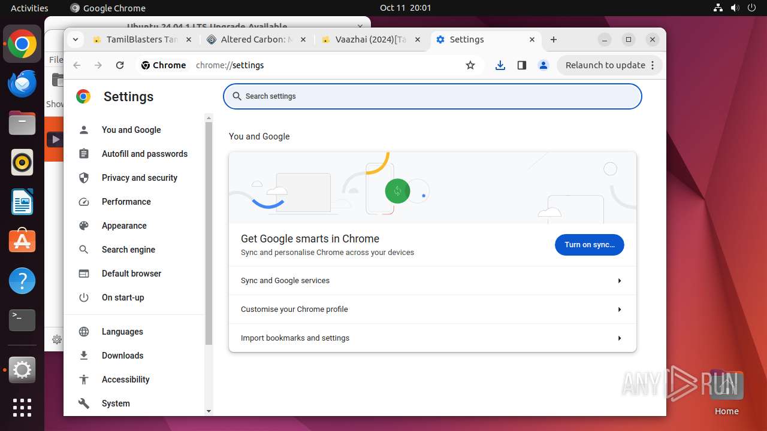Open Thunderbird mail from dock
Screen dimensions: 767x431
pyautogui.click(x=22, y=83)
